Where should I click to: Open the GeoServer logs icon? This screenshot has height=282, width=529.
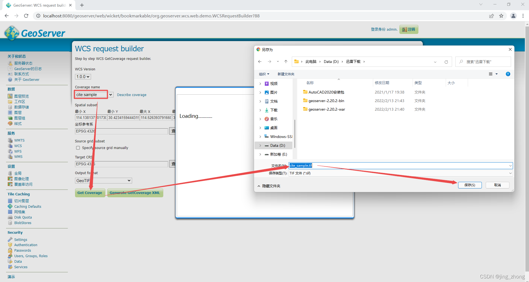click(10, 69)
